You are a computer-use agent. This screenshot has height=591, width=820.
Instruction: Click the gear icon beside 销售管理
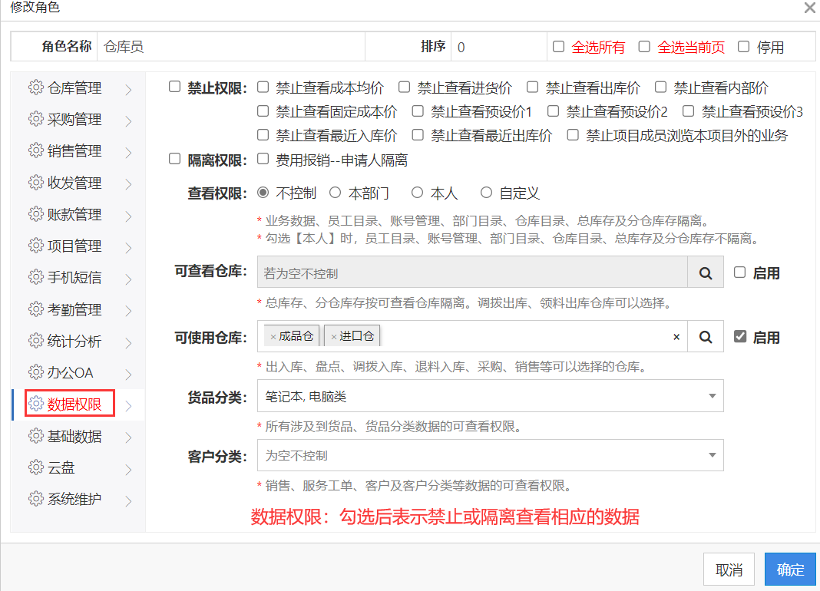coord(35,150)
